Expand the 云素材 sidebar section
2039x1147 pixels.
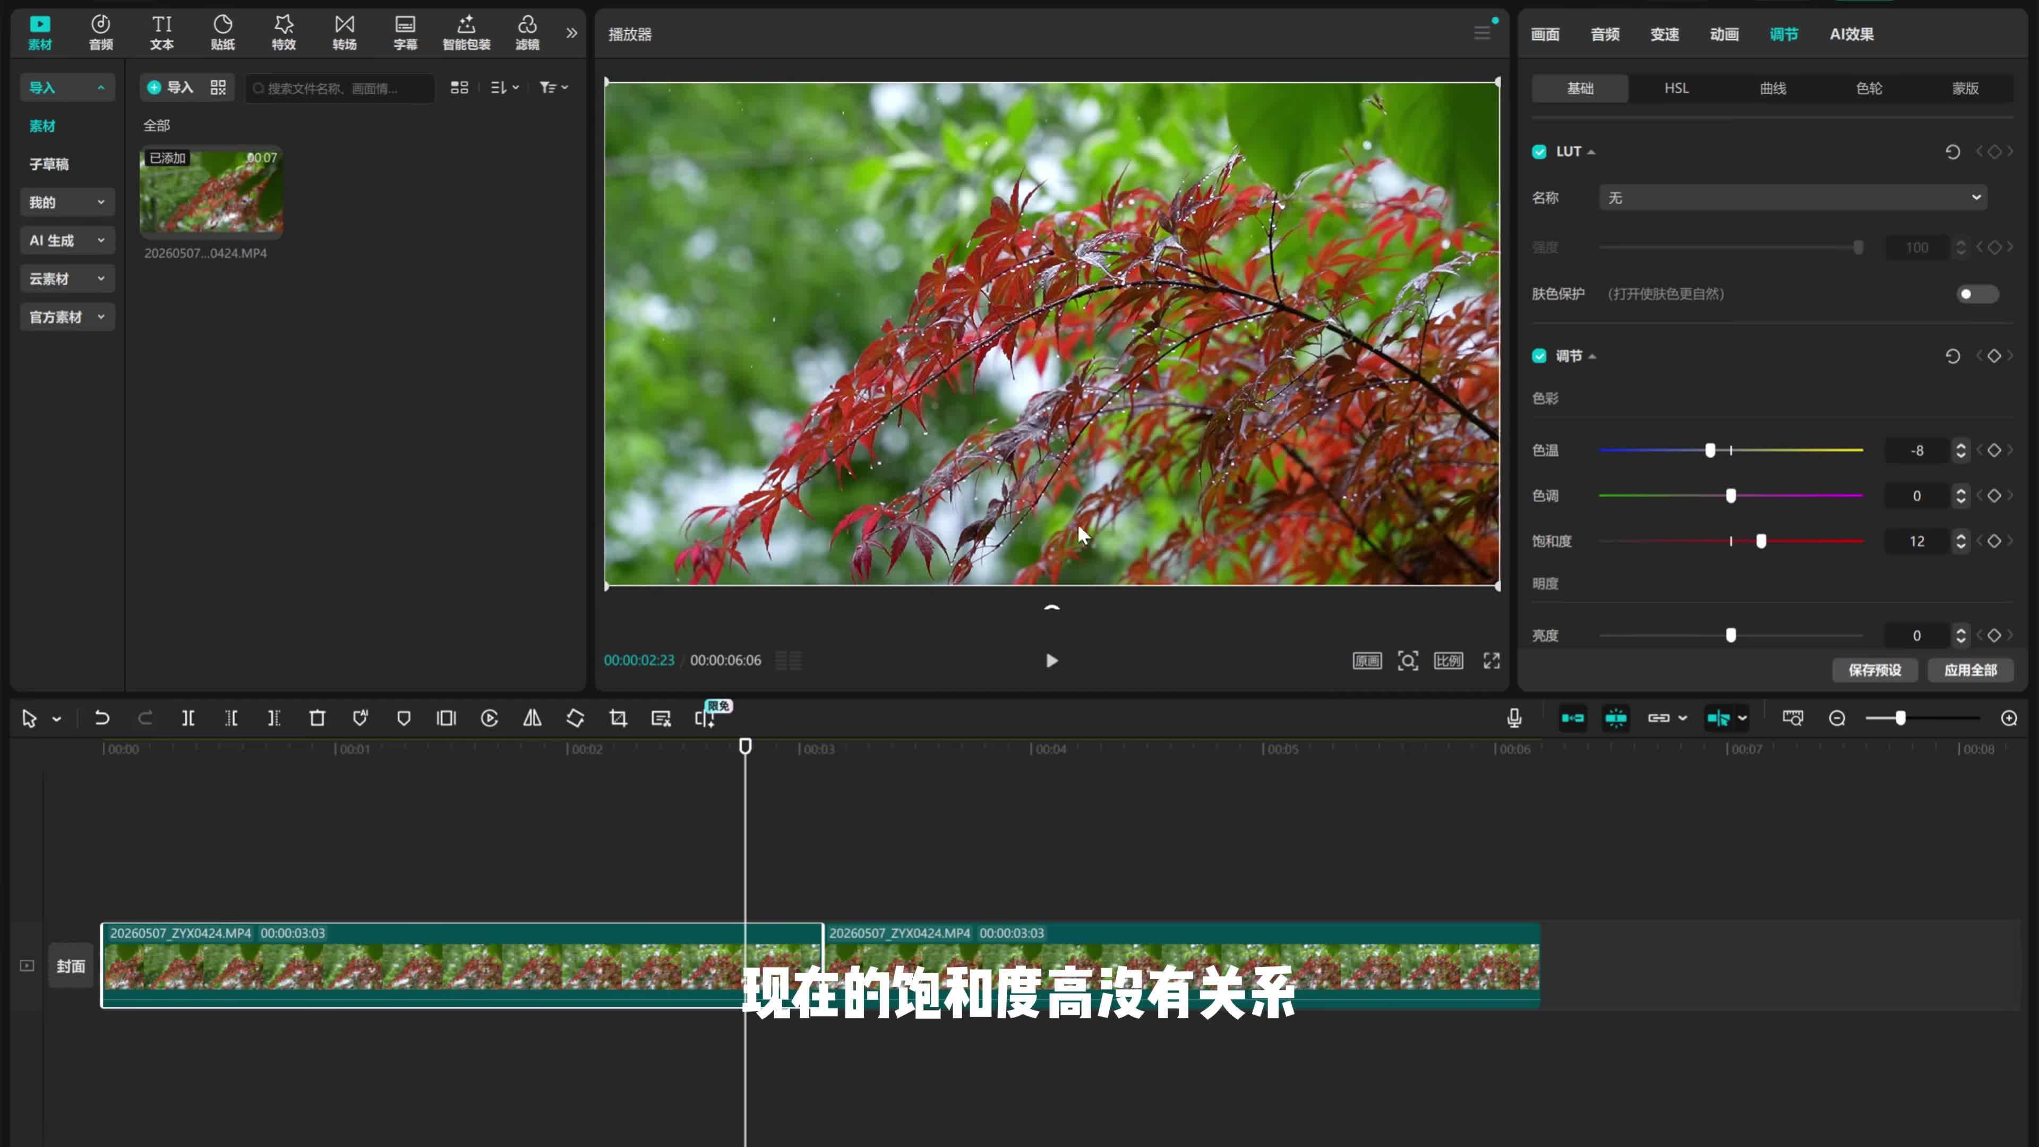[x=66, y=279]
